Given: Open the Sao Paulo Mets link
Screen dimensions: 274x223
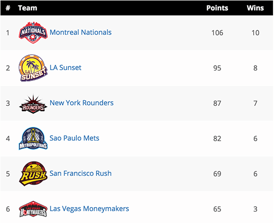Looking at the screenshot, I should coord(74,138).
